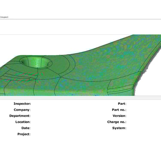Click the Company field label
Viewport: 161px width, 161px height.
point(22,110)
